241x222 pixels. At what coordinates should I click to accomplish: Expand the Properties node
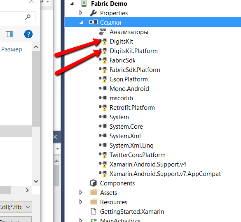pos(81,13)
